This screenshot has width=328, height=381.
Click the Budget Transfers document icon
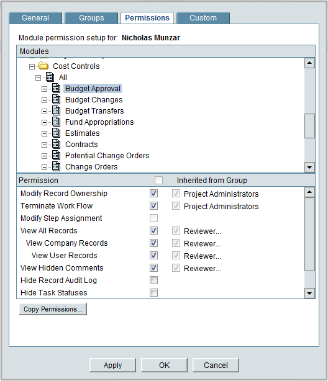(x=56, y=110)
